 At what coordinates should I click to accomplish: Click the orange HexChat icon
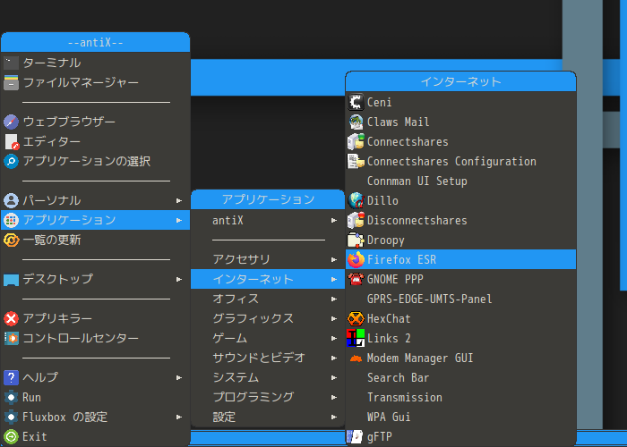tap(356, 318)
